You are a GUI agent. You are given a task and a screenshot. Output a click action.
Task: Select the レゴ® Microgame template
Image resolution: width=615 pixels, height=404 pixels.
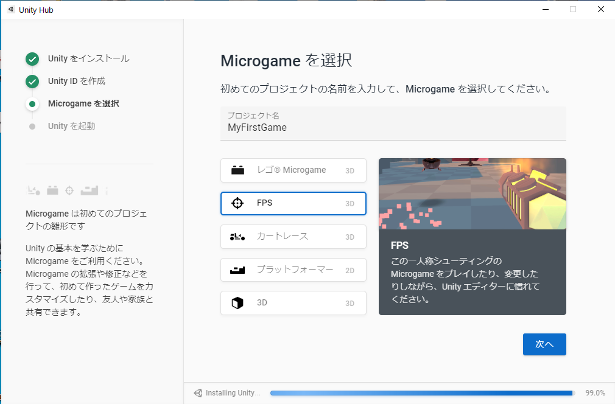click(293, 170)
